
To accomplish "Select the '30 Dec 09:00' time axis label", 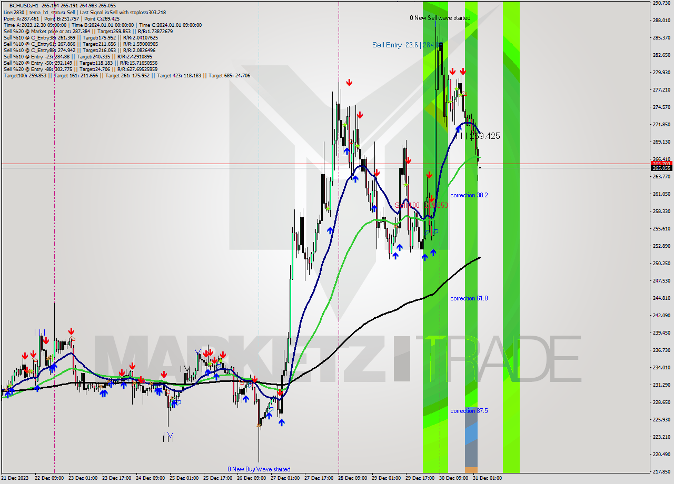I will tap(453, 478).
